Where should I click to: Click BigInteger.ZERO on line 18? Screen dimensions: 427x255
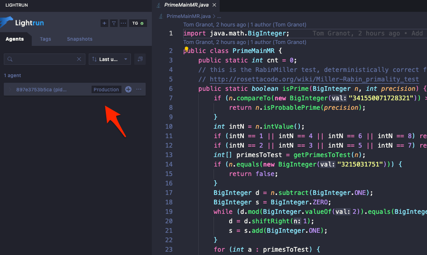click(299, 202)
